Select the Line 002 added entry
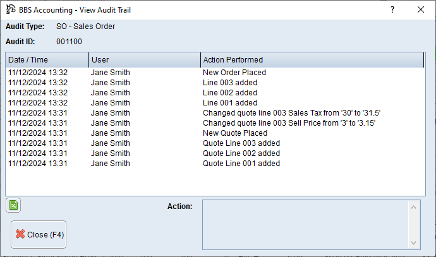The height and width of the screenshot is (257, 436). [x=229, y=93]
